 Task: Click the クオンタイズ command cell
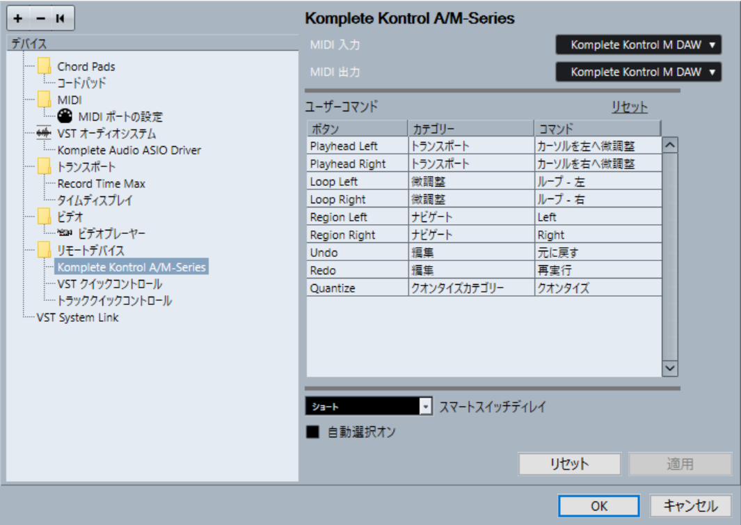[x=598, y=288]
